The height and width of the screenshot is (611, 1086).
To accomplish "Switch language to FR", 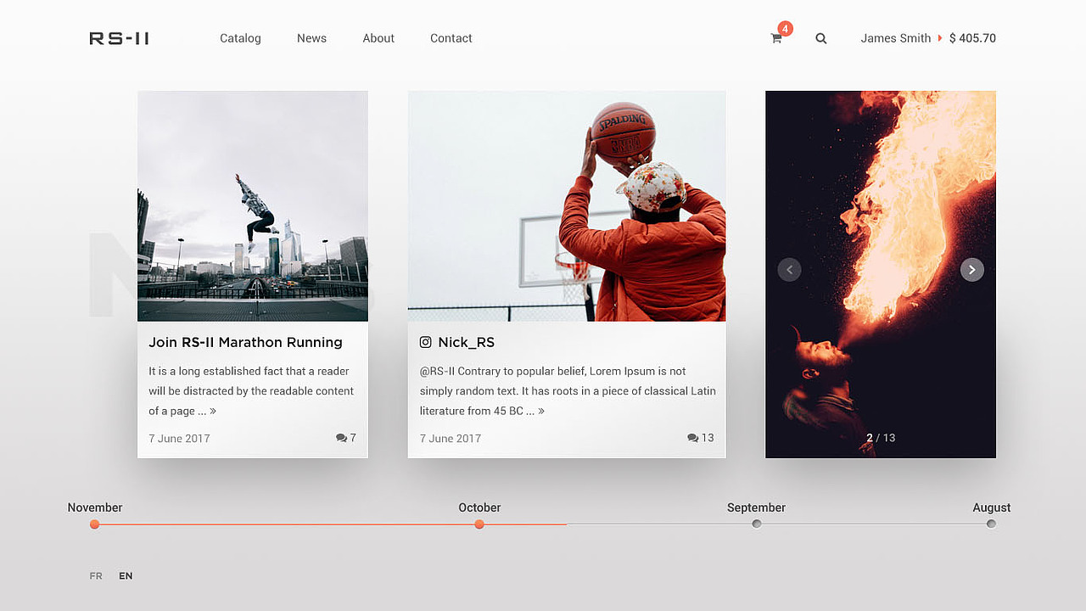I will (96, 576).
